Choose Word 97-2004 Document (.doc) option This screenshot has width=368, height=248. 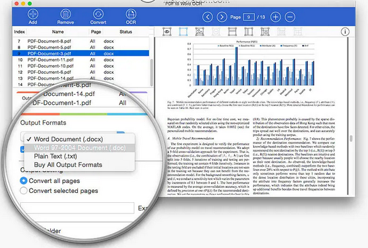click(80, 148)
